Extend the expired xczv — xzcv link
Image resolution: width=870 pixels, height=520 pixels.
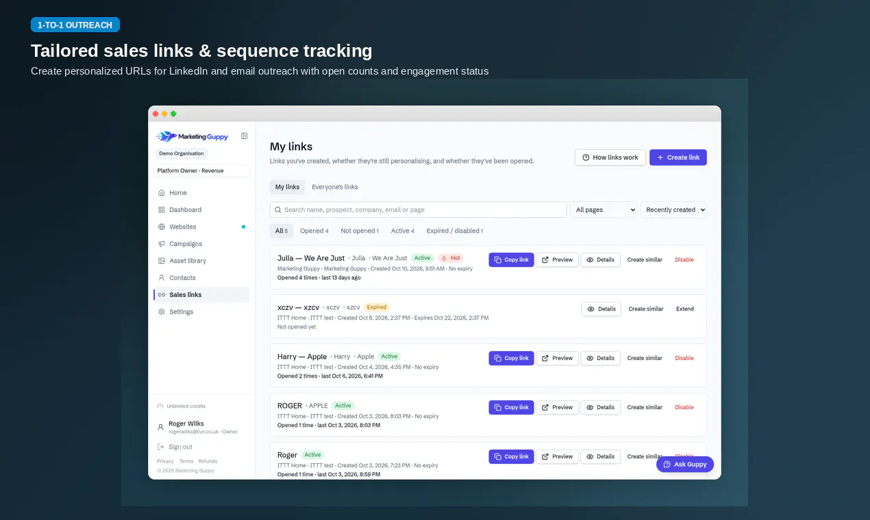click(685, 309)
